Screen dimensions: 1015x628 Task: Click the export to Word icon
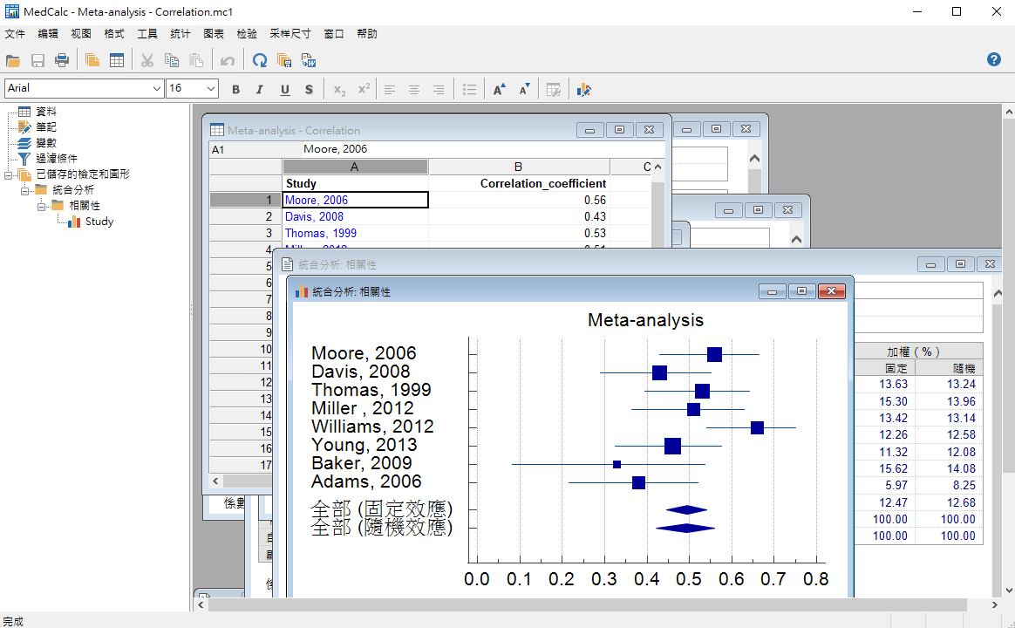pyautogui.click(x=309, y=60)
